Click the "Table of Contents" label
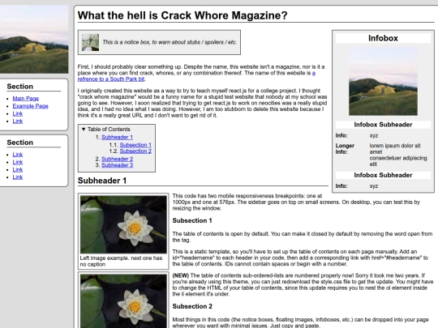 (109, 129)
